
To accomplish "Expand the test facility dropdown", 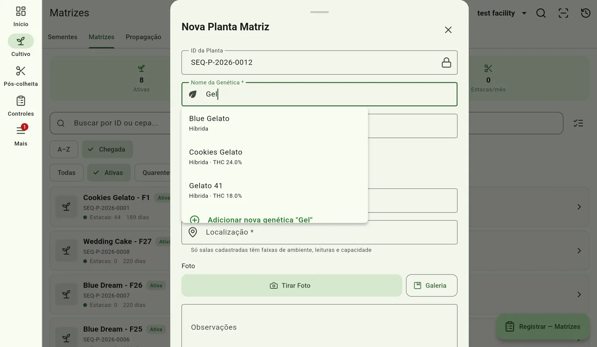I will [x=501, y=13].
